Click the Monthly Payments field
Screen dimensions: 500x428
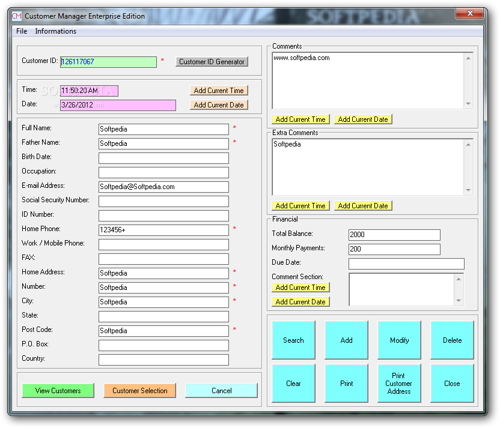394,249
